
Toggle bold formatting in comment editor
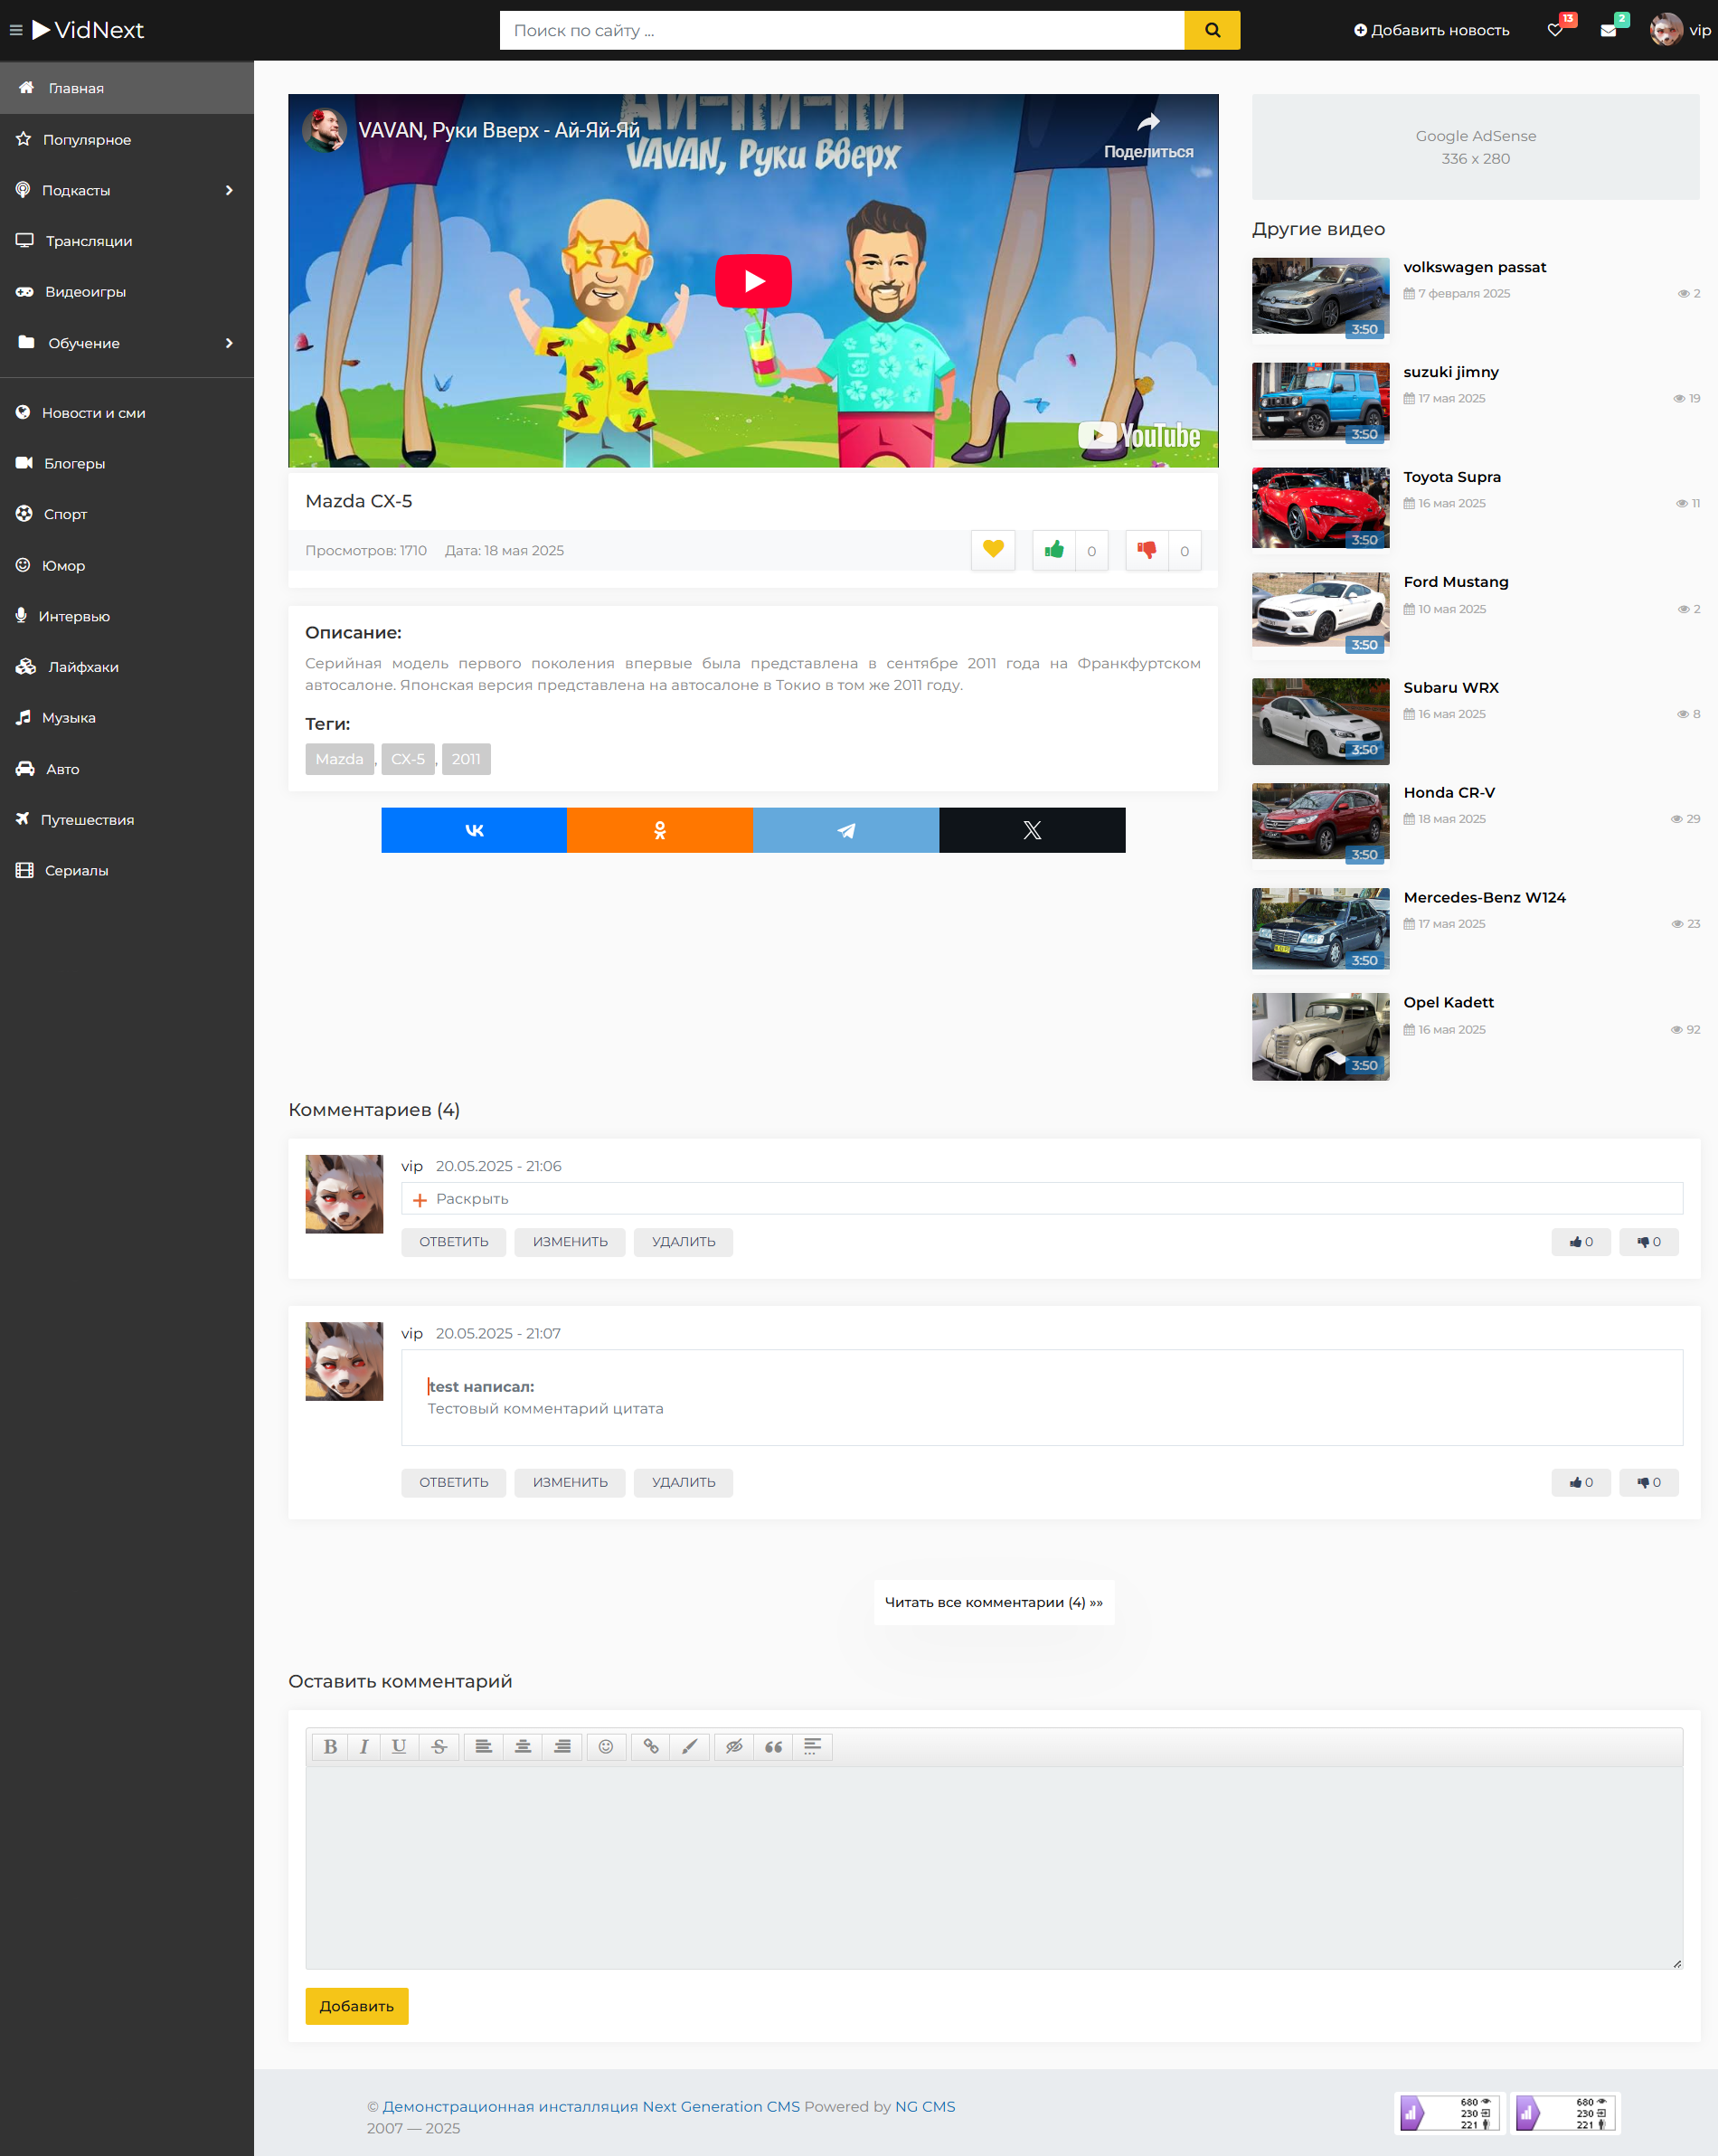(330, 1746)
